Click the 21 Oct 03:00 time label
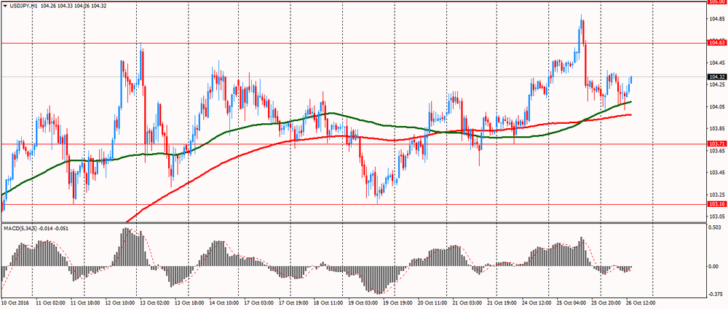The image size is (728, 309). click(x=467, y=302)
